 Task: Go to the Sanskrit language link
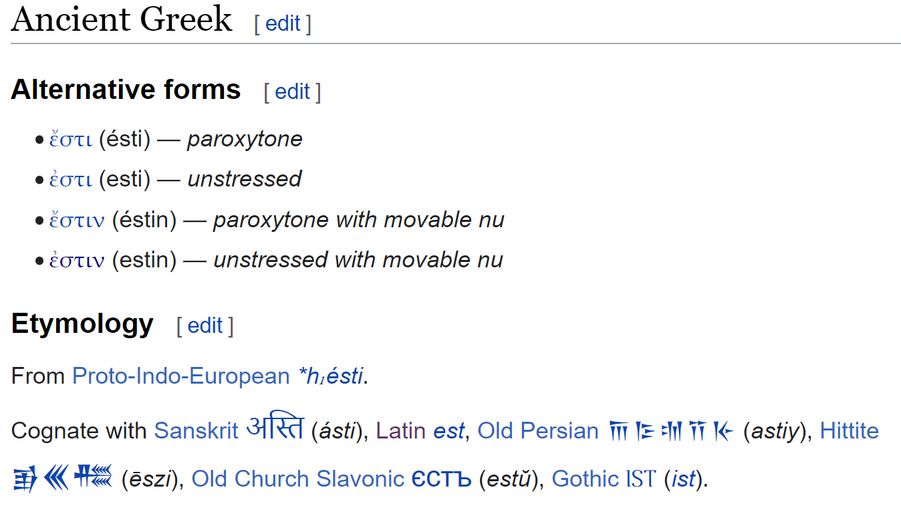(x=196, y=431)
